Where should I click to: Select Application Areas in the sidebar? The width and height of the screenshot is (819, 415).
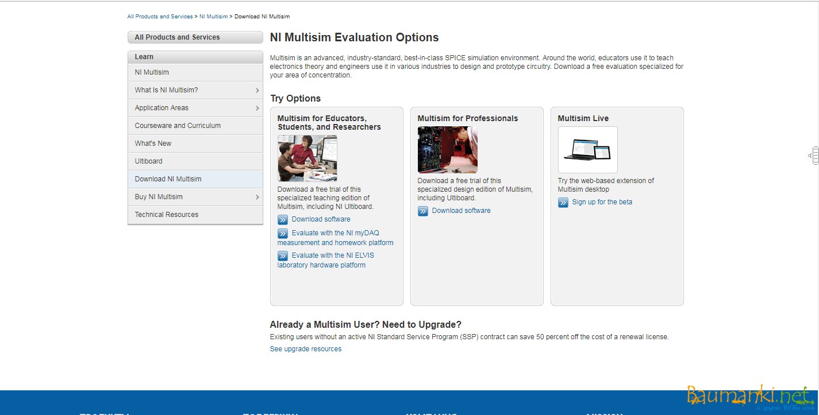pyautogui.click(x=195, y=108)
